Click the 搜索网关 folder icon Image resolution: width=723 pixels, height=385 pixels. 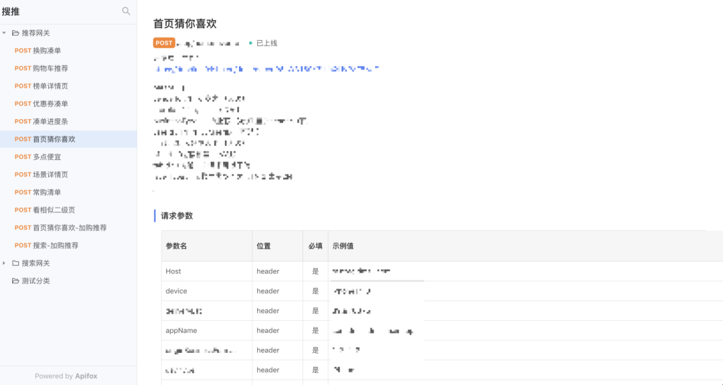(15, 263)
